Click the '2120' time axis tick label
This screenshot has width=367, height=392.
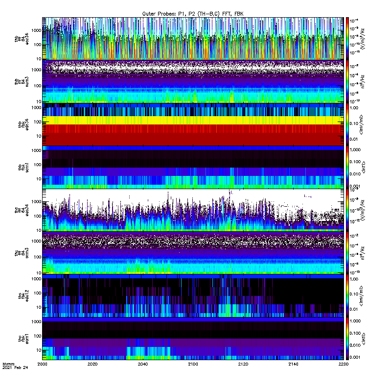click(x=243, y=364)
